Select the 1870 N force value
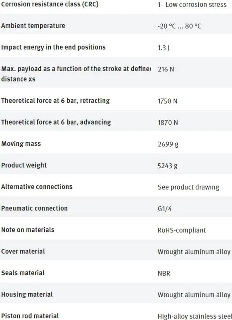The width and height of the screenshot is (232, 320). (x=168, y=123)
